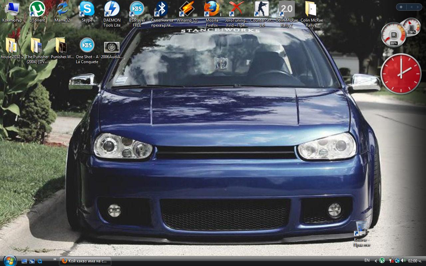Launch Mozilla Firefox from the desktop
Viewport: 426px width, 266px height.
(x=212, y=9)
